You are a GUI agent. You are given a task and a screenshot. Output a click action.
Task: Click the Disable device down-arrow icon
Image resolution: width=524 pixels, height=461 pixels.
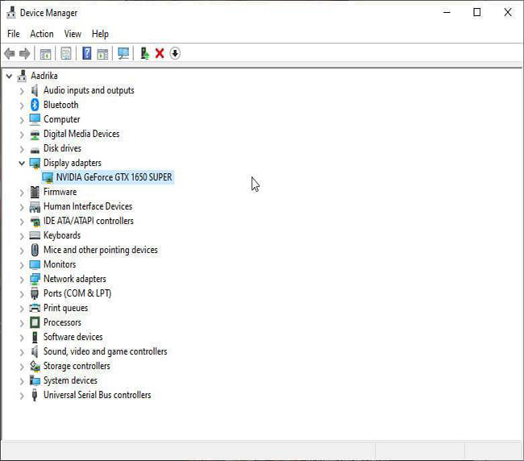(x=175, y=53)
